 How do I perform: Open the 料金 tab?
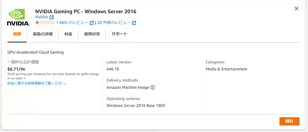(68, 34)
